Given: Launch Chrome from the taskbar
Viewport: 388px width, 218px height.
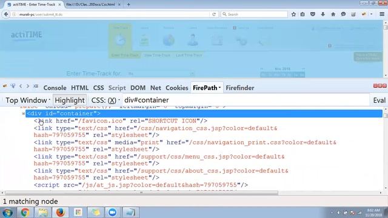Looking at the screenshot, I should click(x=25, y=213).
